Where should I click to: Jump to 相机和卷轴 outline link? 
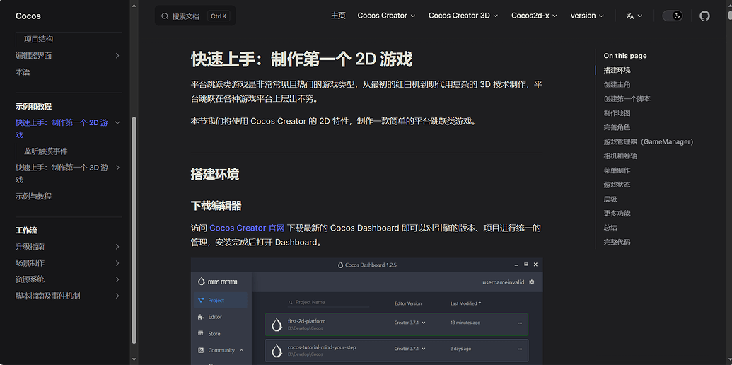click(x=620, y=156)
